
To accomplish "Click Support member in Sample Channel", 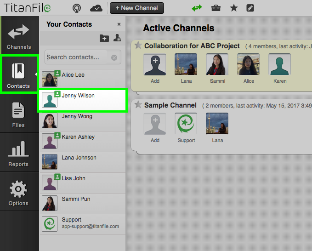I will 186,124.
